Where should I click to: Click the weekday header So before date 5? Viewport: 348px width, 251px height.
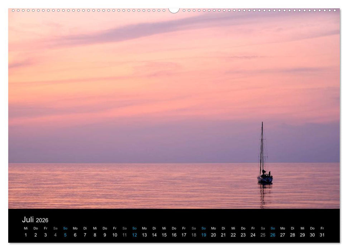click(x=65, y=228)
